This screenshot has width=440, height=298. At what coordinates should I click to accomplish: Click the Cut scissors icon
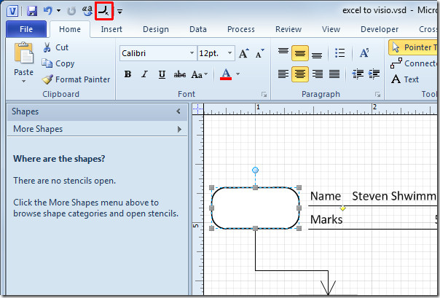48,47
